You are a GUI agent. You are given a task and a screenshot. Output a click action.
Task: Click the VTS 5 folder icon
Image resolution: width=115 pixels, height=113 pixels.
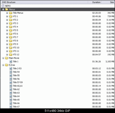(x=11, y=30)
